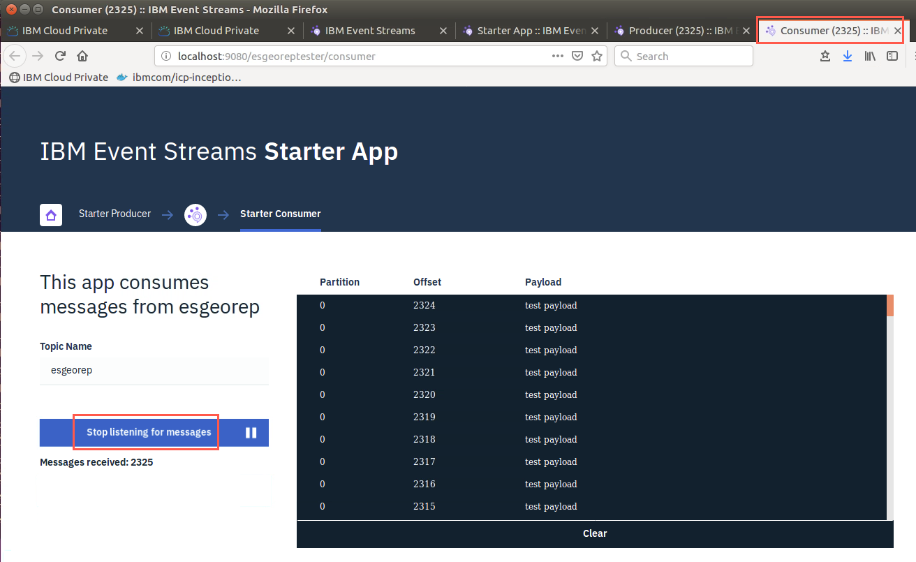
Task: Click the pause icon next to Stop listening
Action: click(x=251, y=433)
